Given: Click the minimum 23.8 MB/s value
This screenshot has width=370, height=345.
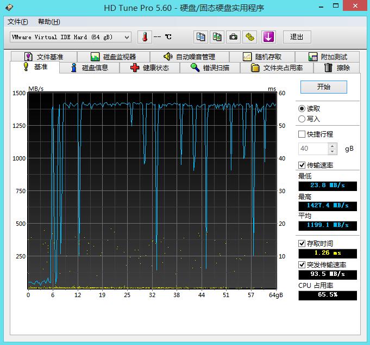Looking at the screenshot, I should [328, 186].
